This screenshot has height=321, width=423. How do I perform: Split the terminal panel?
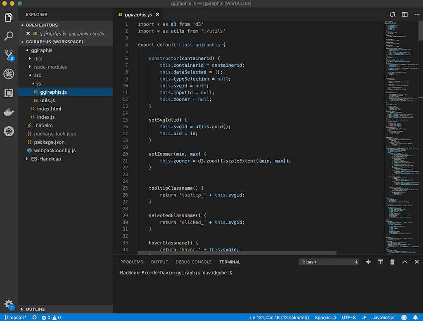[x=380, y=262]
